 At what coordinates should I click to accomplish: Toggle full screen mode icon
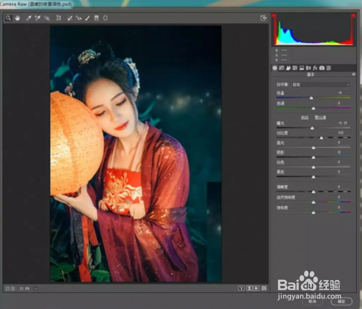point(263,18)
